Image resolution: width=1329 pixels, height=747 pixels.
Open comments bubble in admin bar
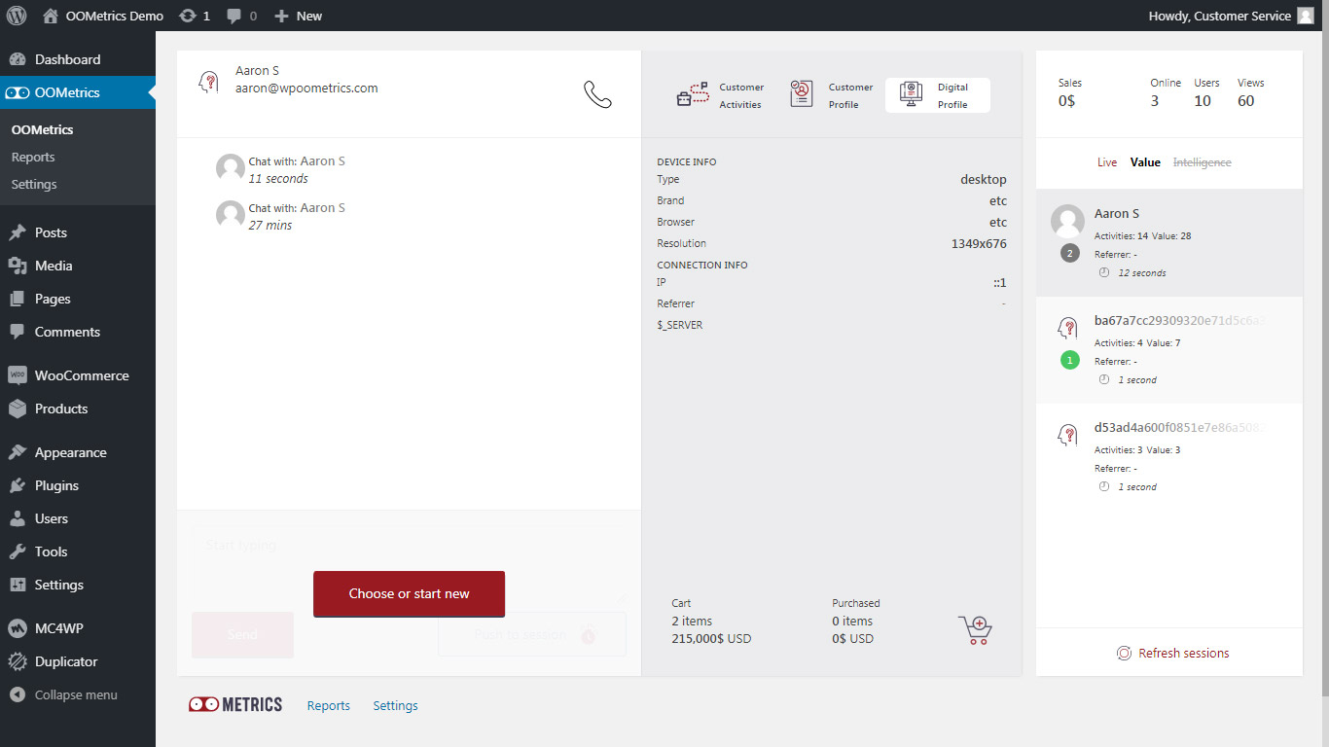pyautogui.click(x=242, y=16)
